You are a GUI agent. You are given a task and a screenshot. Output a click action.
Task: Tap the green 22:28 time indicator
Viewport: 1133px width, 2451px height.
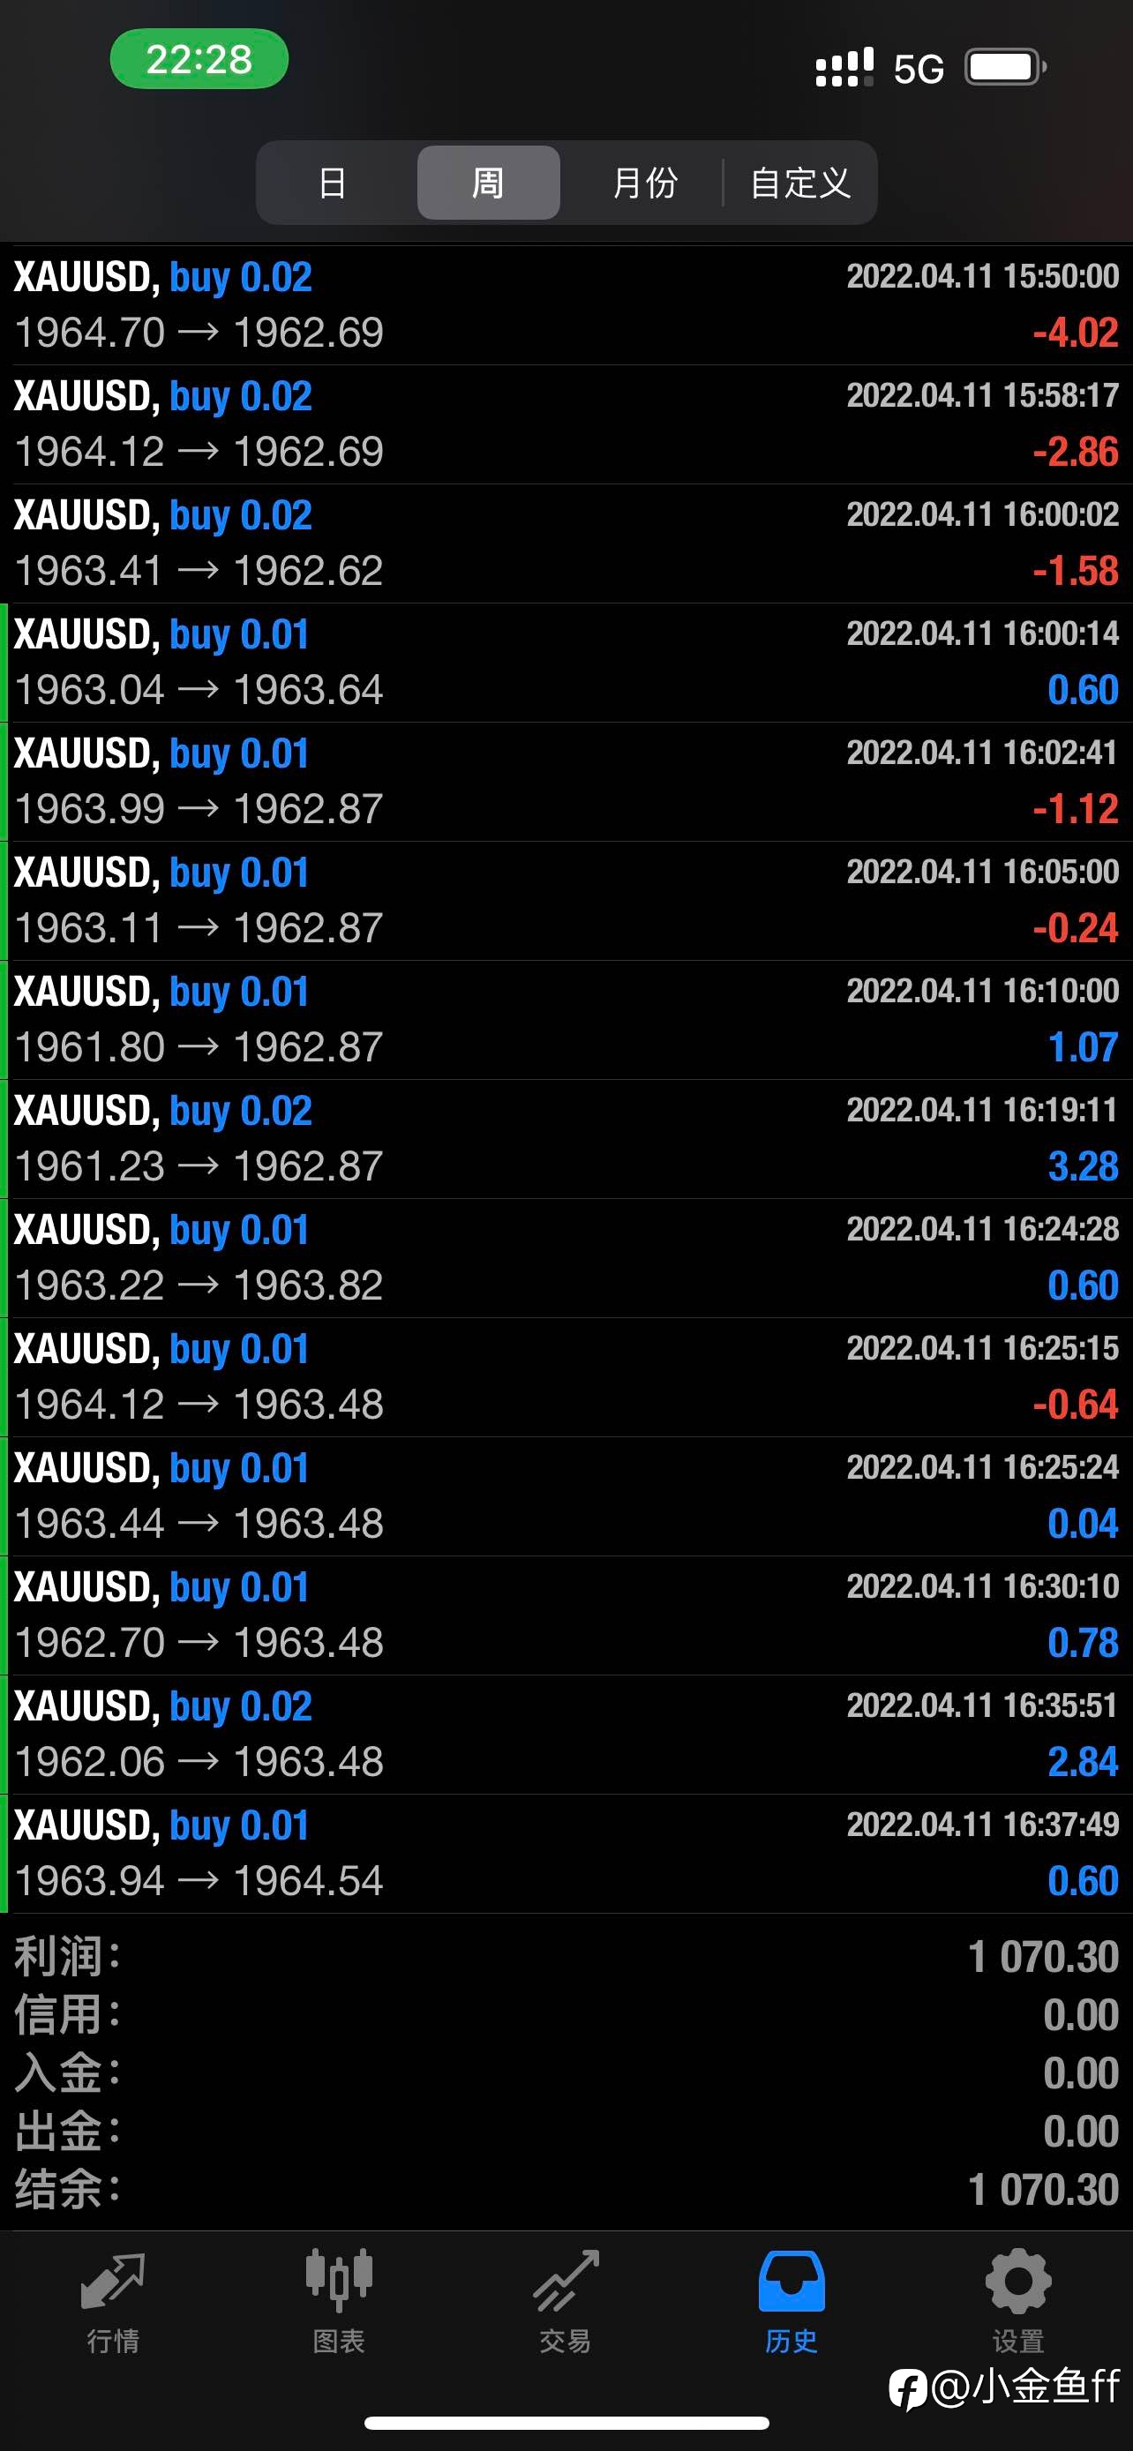pos(199,59)
